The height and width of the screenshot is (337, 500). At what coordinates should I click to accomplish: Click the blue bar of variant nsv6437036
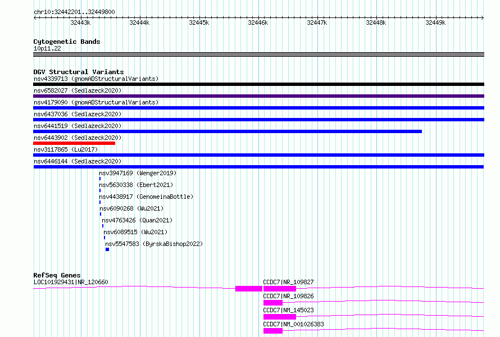(x=258, y=120)
